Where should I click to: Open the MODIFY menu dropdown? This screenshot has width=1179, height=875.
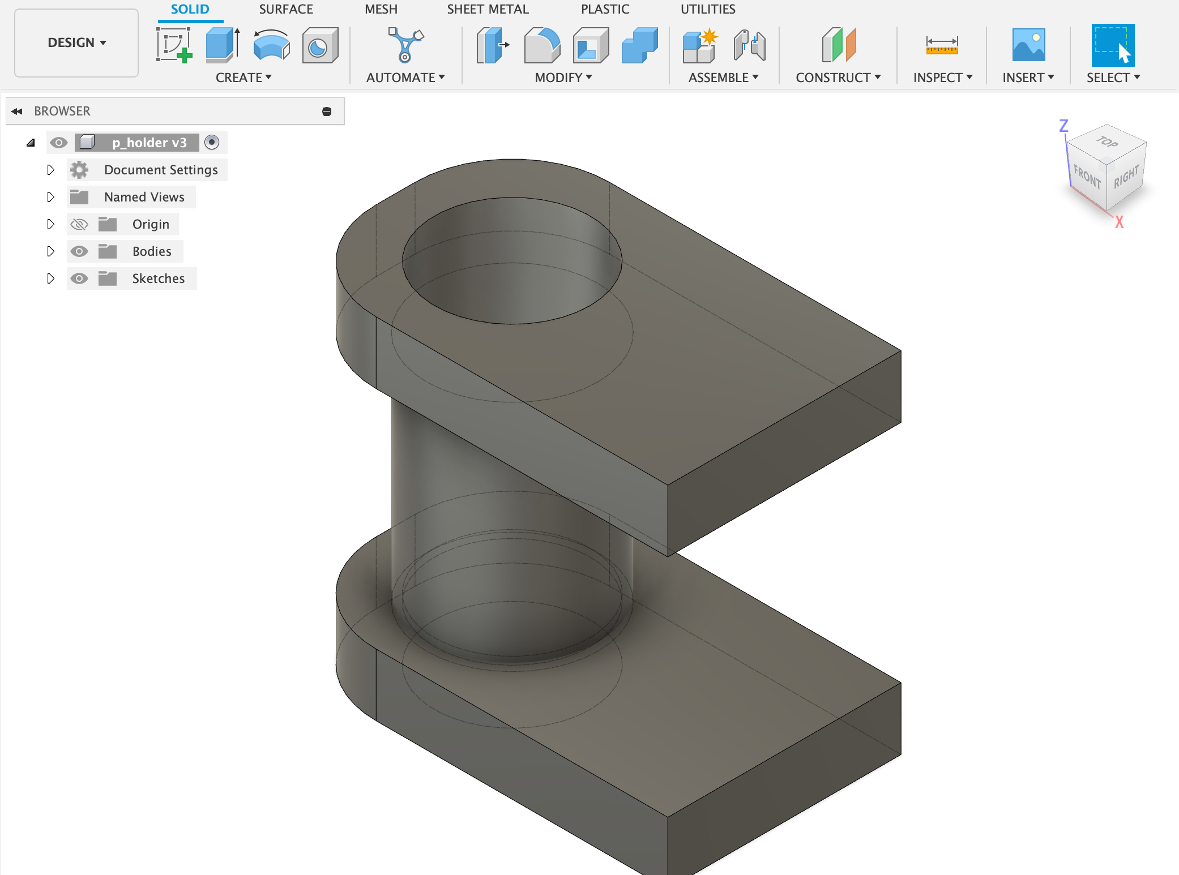tap(563, 78)
